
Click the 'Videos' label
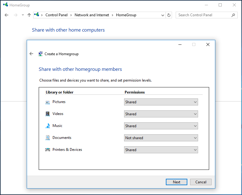[58, 114]
